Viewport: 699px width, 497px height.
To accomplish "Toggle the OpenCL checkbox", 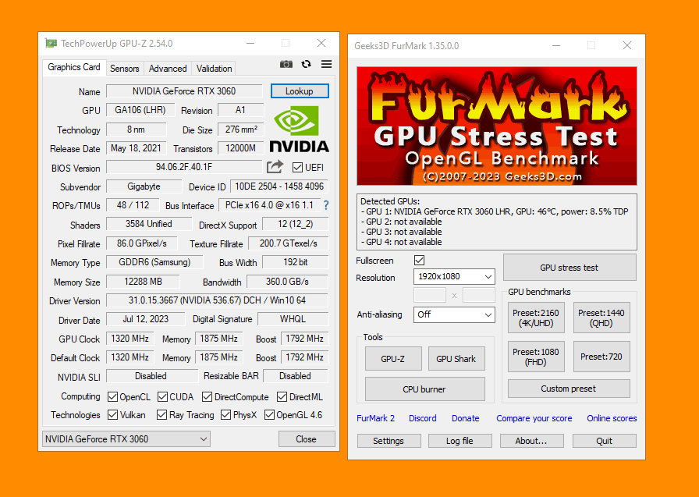I will 113,396.
